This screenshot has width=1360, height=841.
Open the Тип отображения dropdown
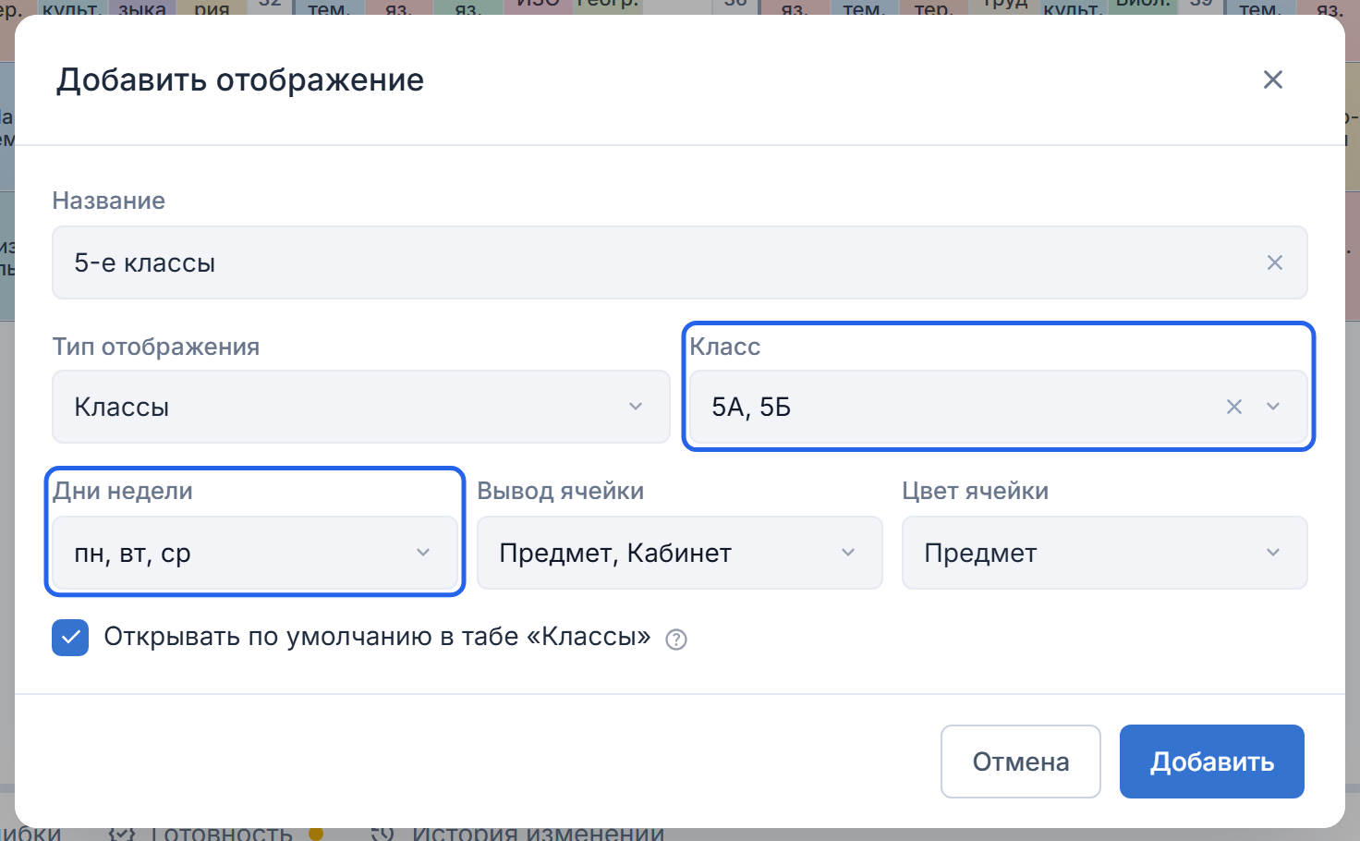pos(361,407)
